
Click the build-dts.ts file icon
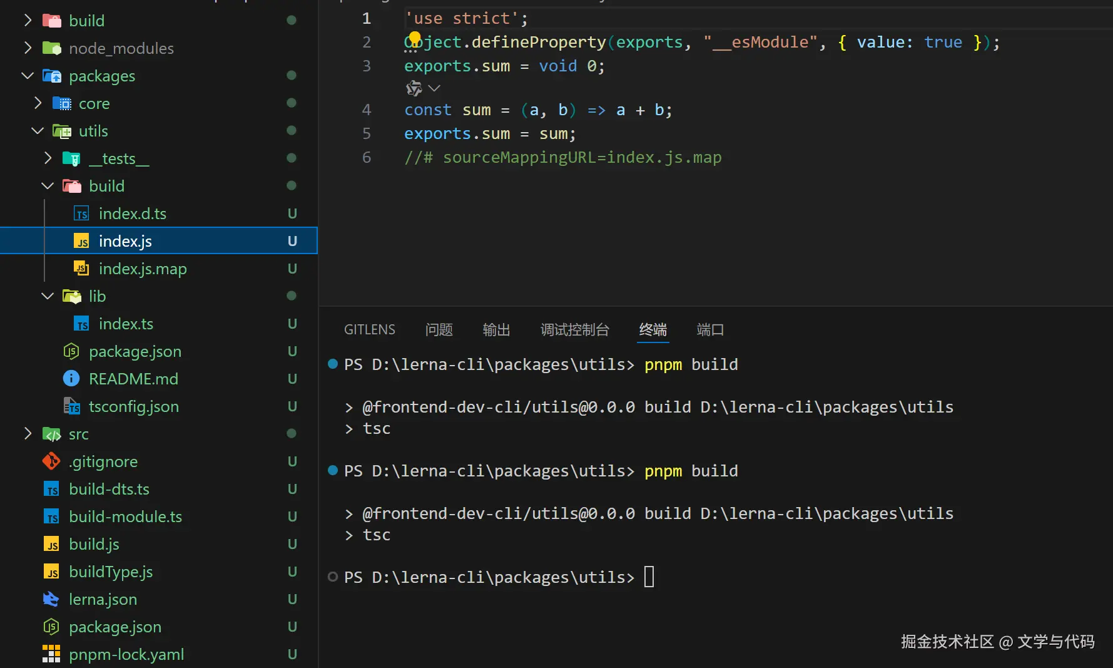[51, 489]
